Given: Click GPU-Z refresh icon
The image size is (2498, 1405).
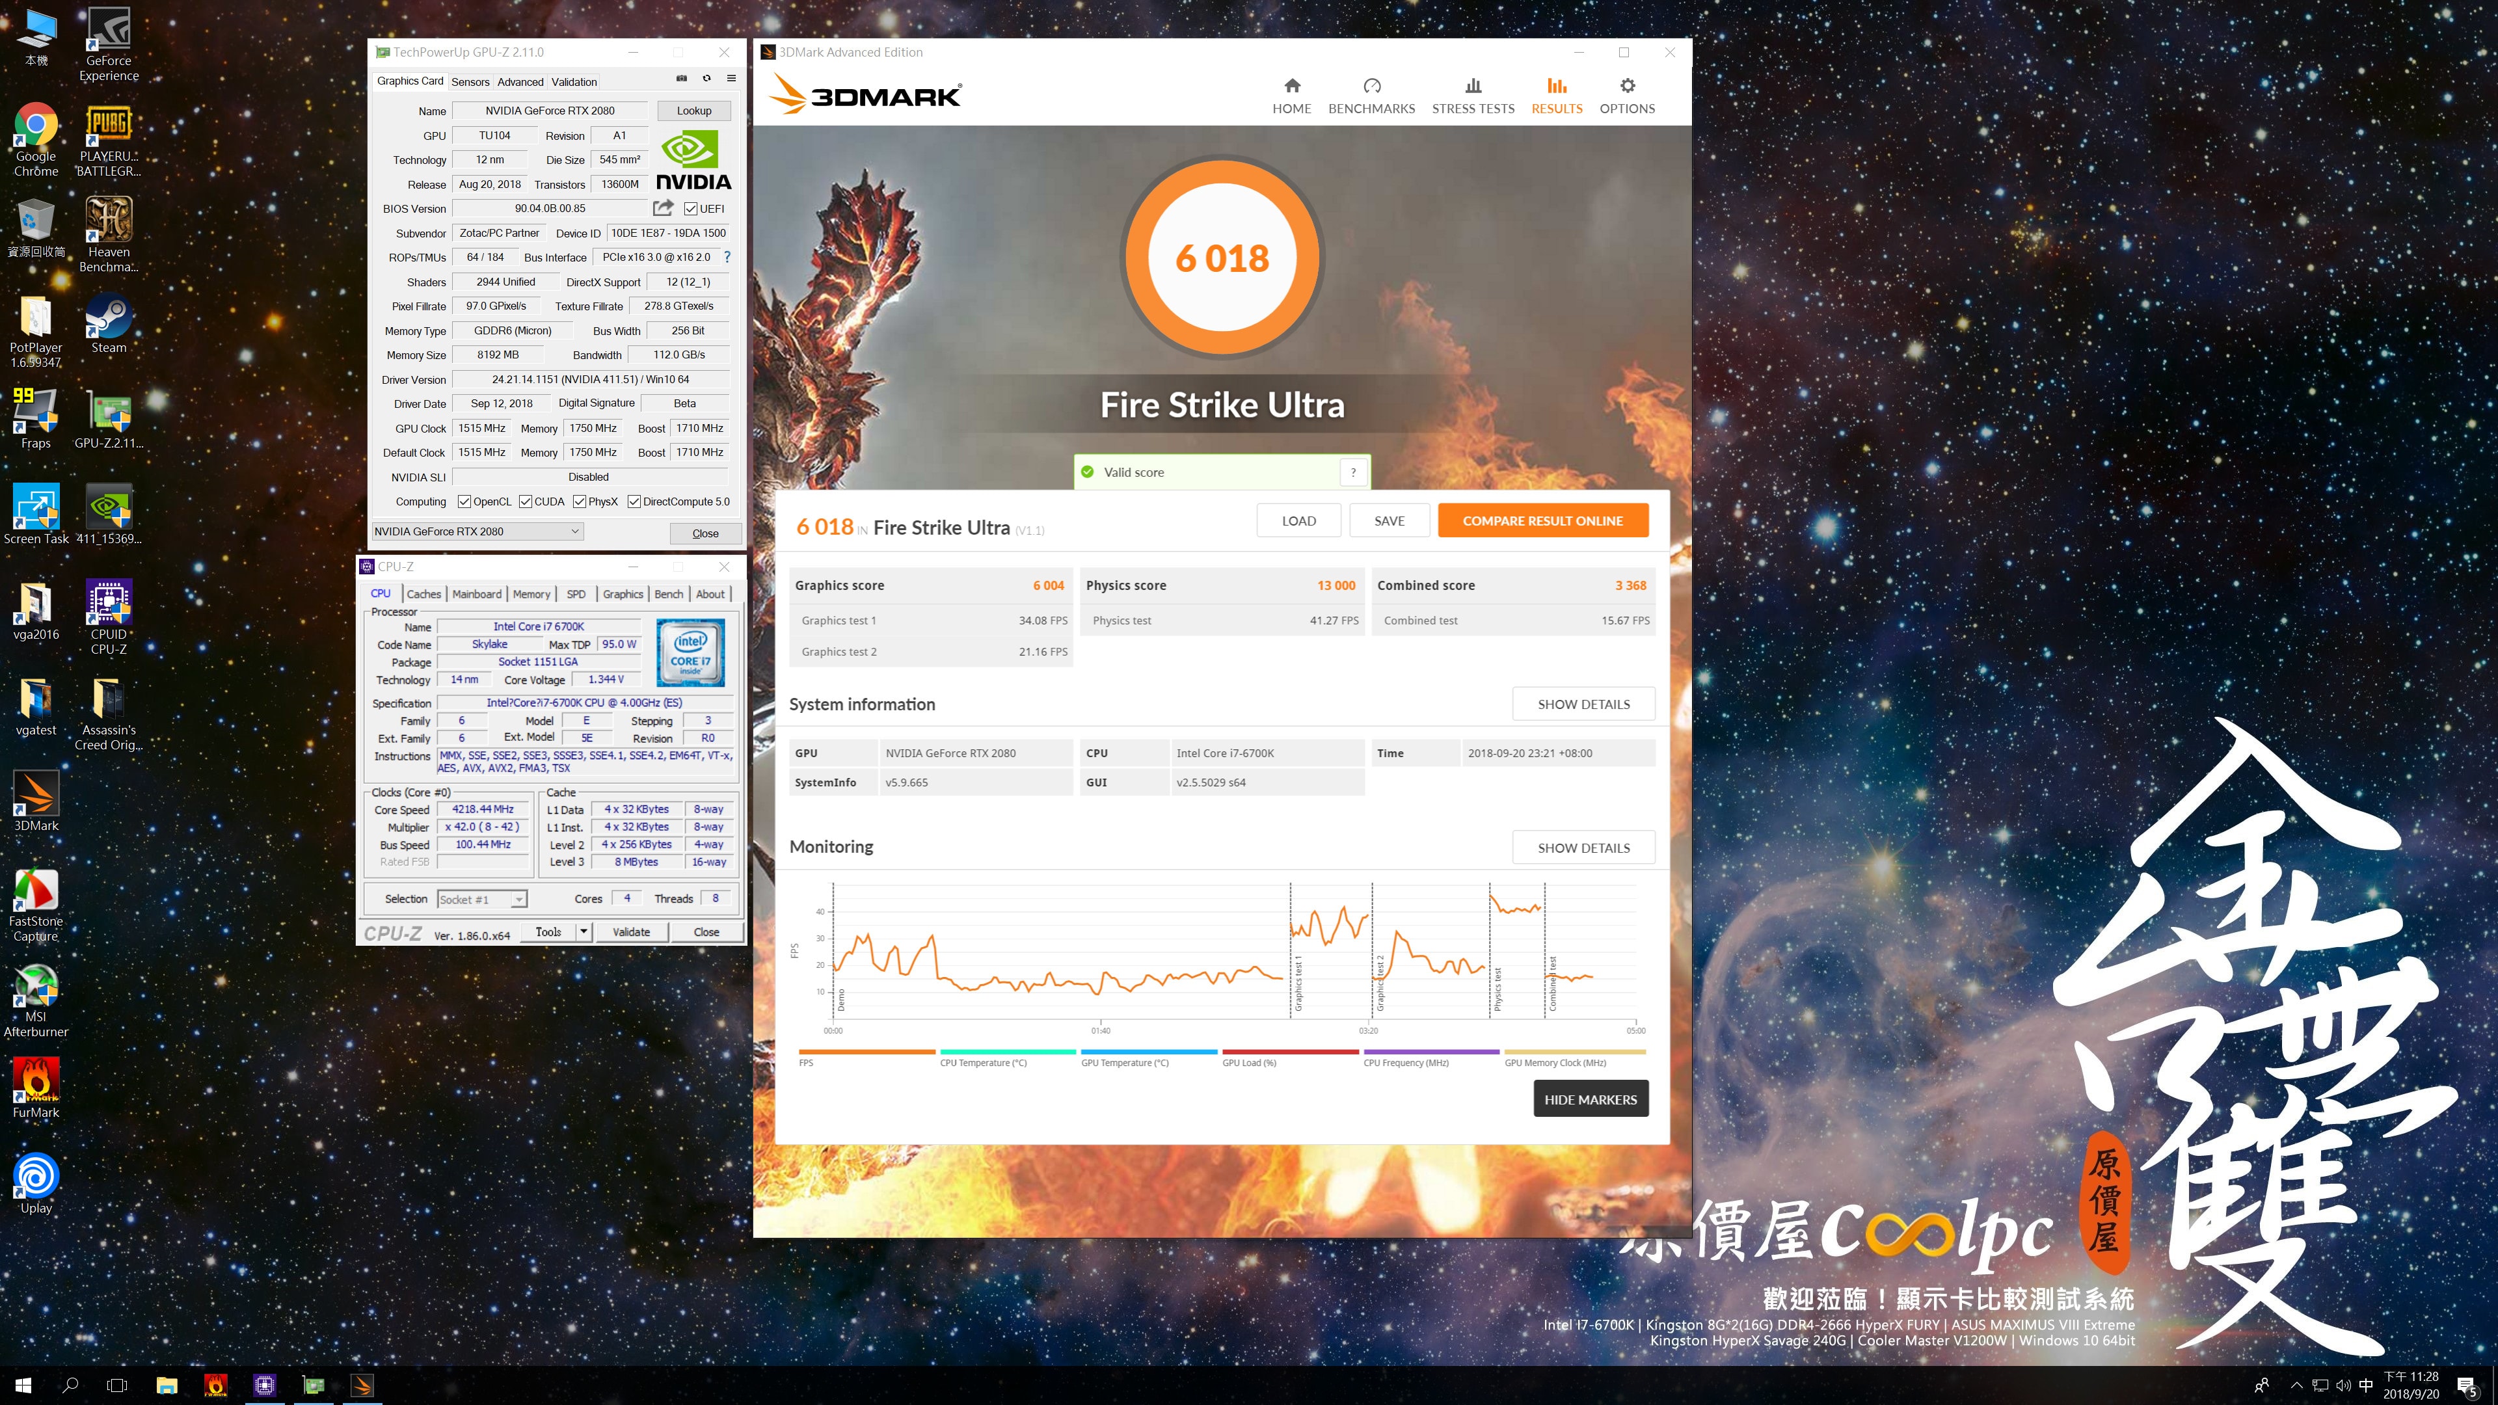Looking at the screenshot, I should (x=706, y=79).
